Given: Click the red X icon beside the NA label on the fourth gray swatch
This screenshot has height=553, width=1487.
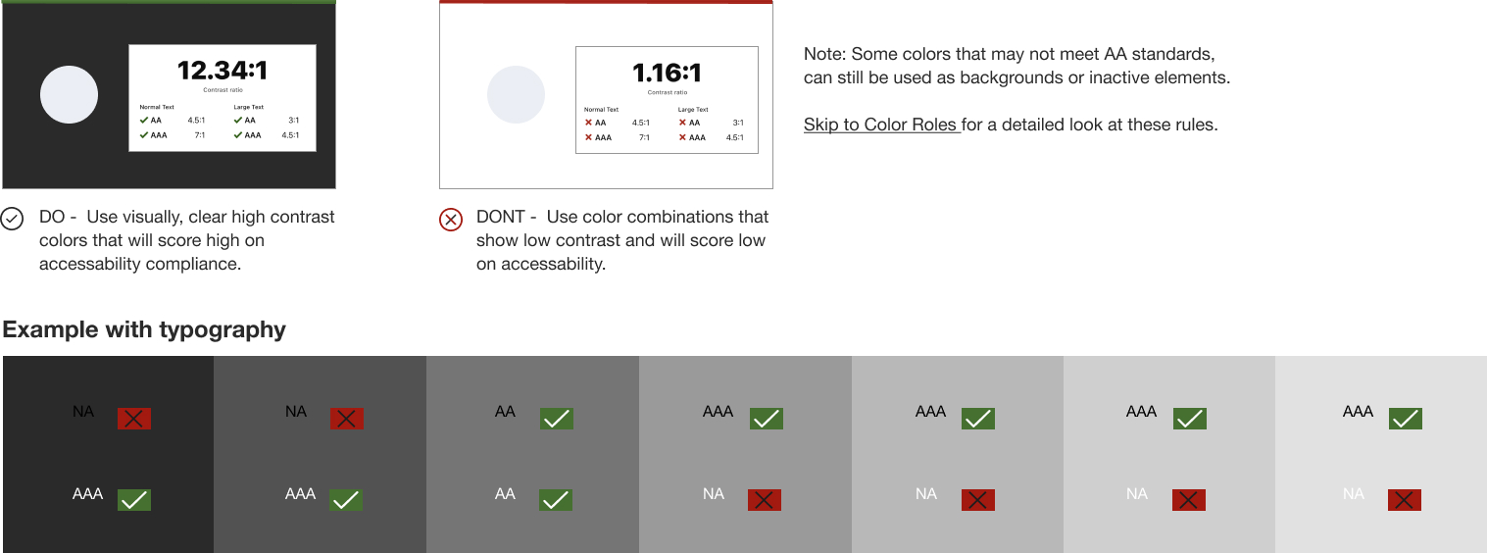Looking at the screenshot, I should tap(765, 500).
